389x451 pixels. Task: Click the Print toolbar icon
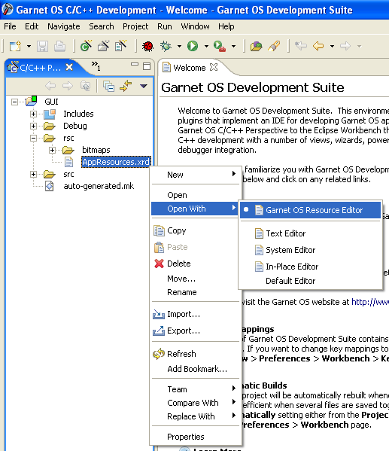coord(59,46)
